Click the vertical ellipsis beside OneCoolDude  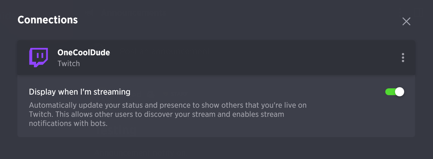(x=403, y=58)
